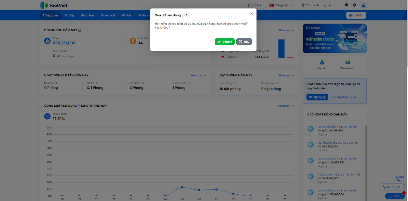The image size is (408, 201).
Task: Open the settings gear icon
Action: [354, 5]
